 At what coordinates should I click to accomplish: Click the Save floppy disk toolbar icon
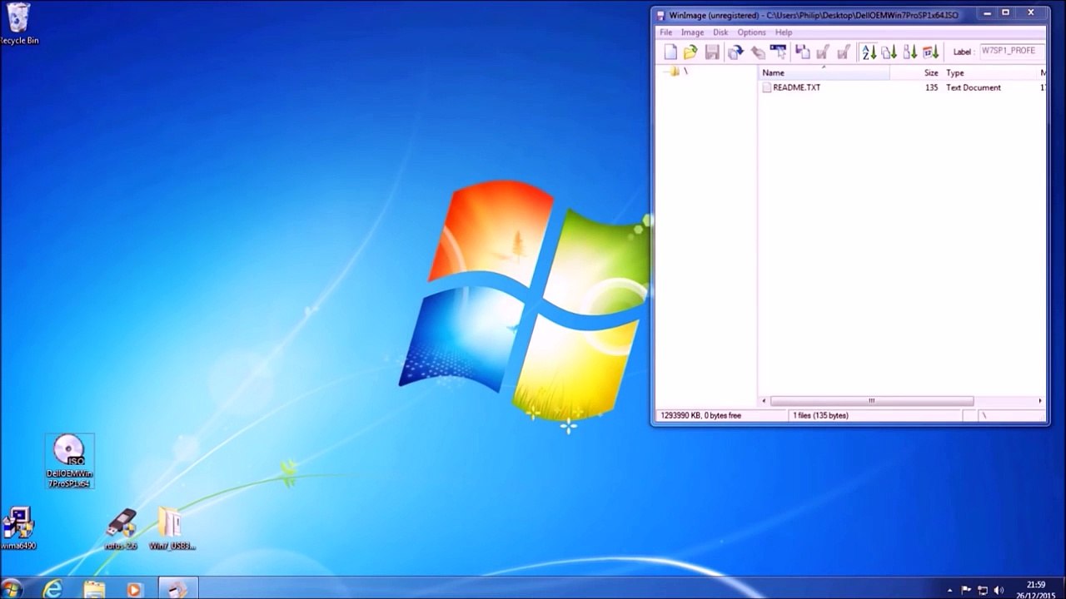(712, 52)
